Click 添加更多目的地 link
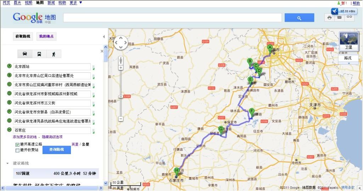363x191 pixels. 26,137
